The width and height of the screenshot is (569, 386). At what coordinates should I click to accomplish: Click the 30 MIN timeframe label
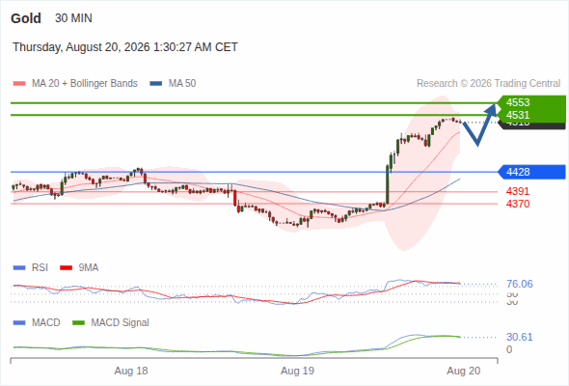point(73,18)
